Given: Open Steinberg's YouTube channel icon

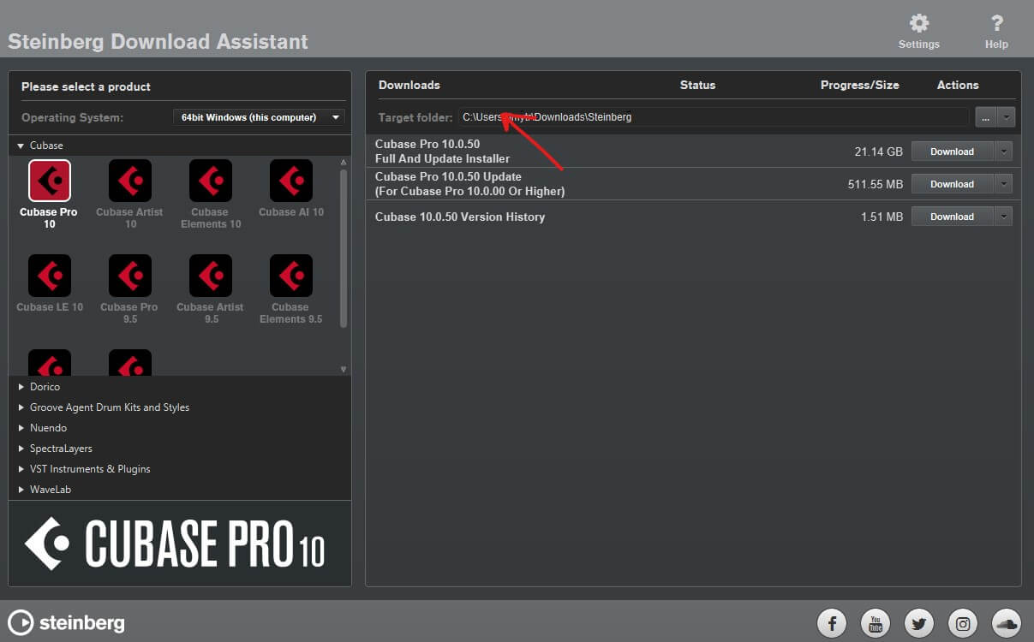Looking at the screenshot, I should (876, 622).
